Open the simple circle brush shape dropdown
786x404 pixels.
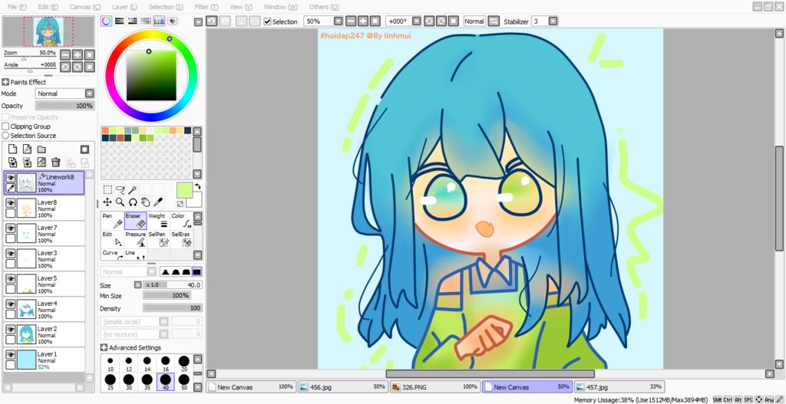point(163,321)
